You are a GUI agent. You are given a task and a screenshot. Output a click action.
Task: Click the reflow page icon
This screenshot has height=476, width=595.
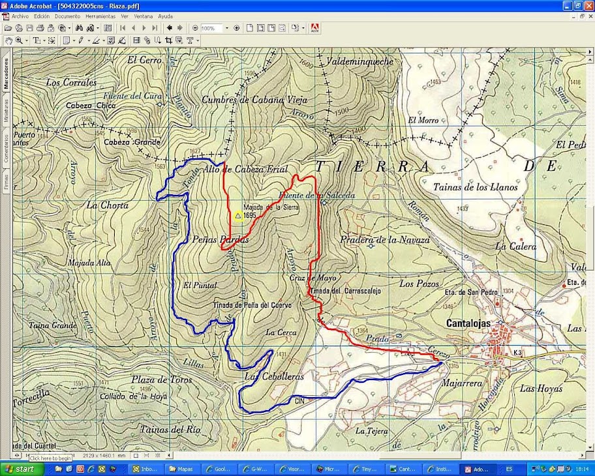[x=282, y=28]
